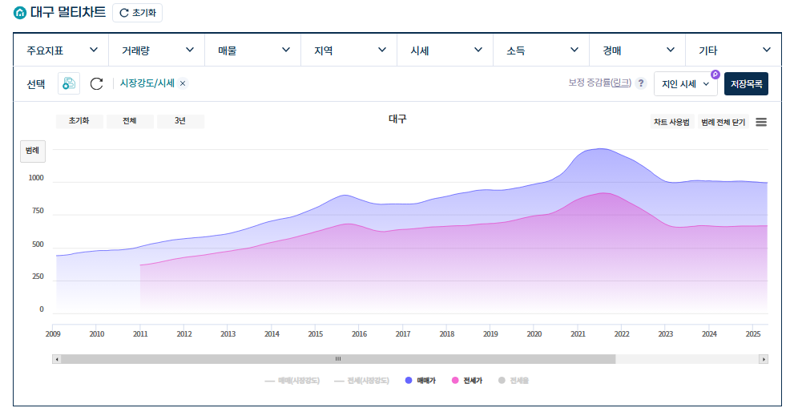Toggle 전세(시장강도) legend series

(x=361, y=381)
